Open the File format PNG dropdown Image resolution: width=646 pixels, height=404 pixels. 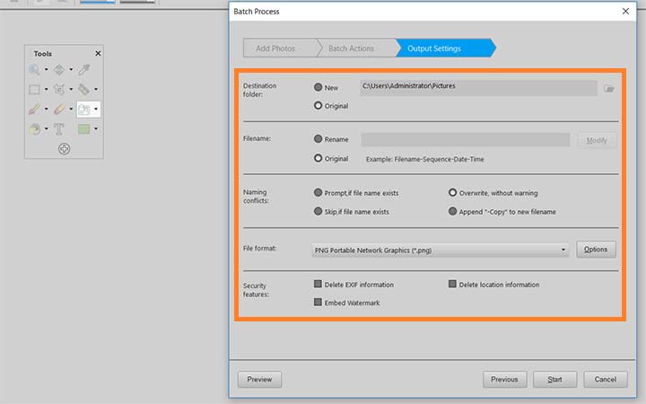pyautogui.click(x=440, y=250)
